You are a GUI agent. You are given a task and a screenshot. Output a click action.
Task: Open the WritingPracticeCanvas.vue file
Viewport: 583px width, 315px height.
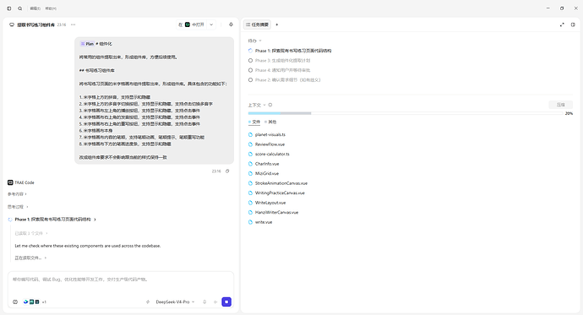tap(280, 193)
